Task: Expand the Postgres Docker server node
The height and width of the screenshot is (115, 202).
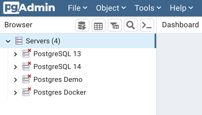Action: tap(15, 93)
